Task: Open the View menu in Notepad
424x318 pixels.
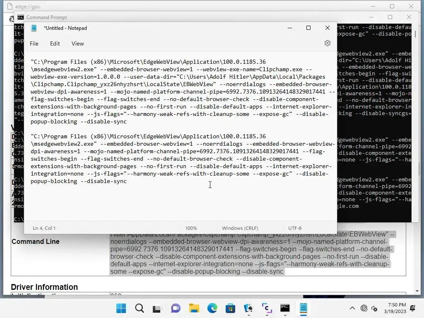Action: tap(77, 43)
